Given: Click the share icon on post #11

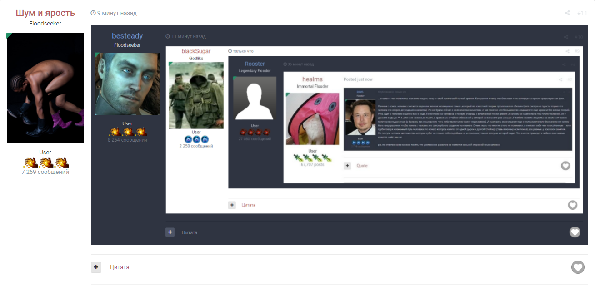Looking at the screenshot, I should pos(567,13).
